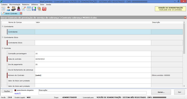187x99 pixels.
Task: Open the Cadastro menu
Action: tap(4, 5)
